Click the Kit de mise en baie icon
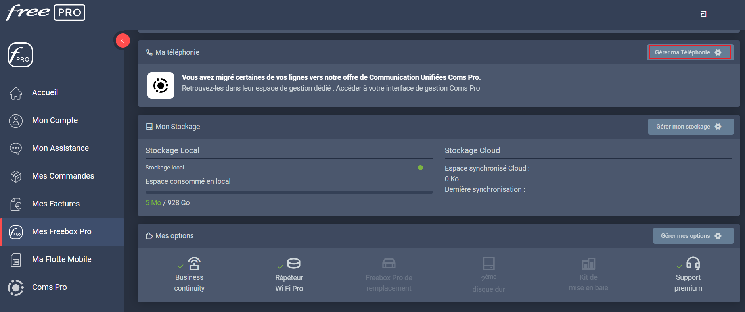The image size is (745, 312). tap(588, 264)
